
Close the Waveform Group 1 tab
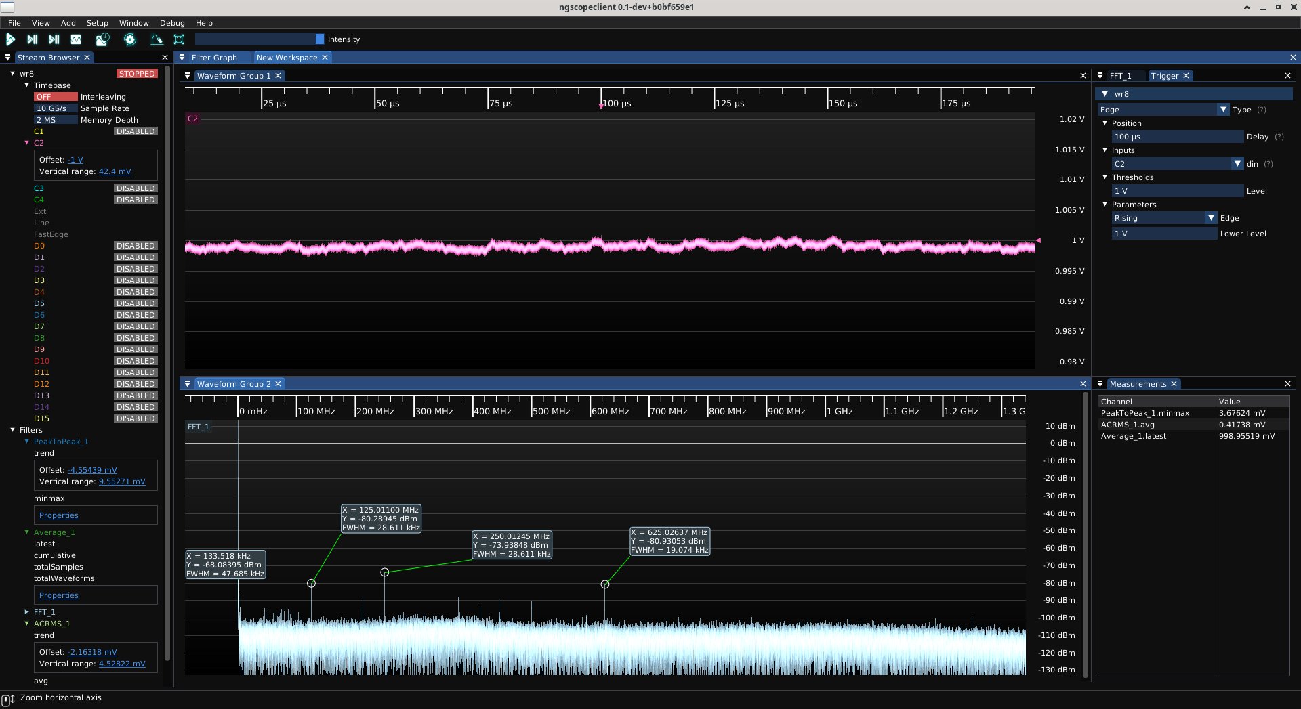[278, 76]
